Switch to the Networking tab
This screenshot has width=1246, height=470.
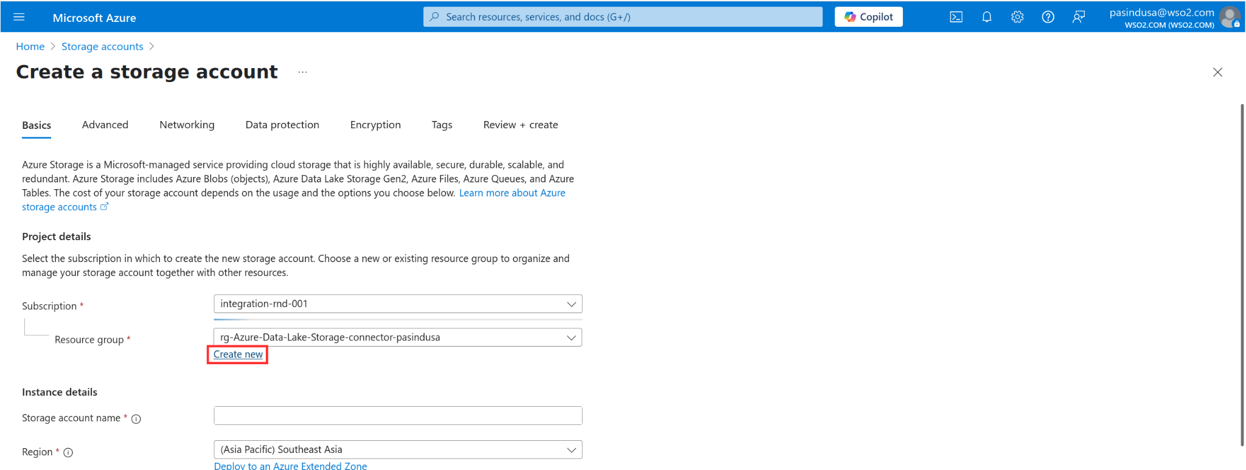(187, 125)
